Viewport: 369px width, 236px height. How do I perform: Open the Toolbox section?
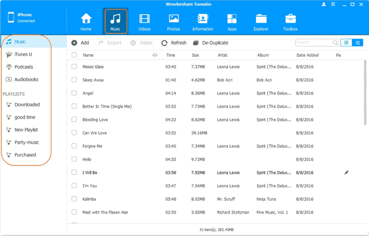pos(290,22)
